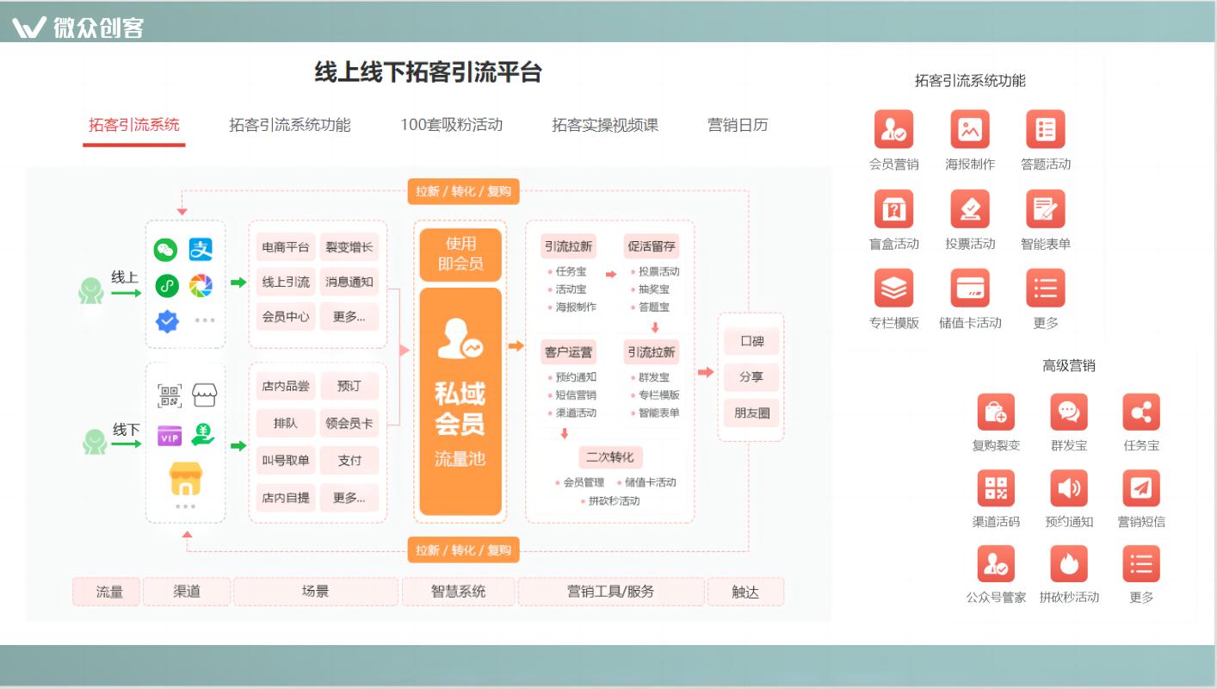Open the 群发宝 icon in 高级营销
1217x689 pixels.
point(1069,412)
